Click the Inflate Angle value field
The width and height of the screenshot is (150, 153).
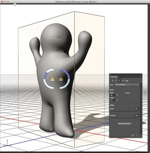tap(136, 109)
